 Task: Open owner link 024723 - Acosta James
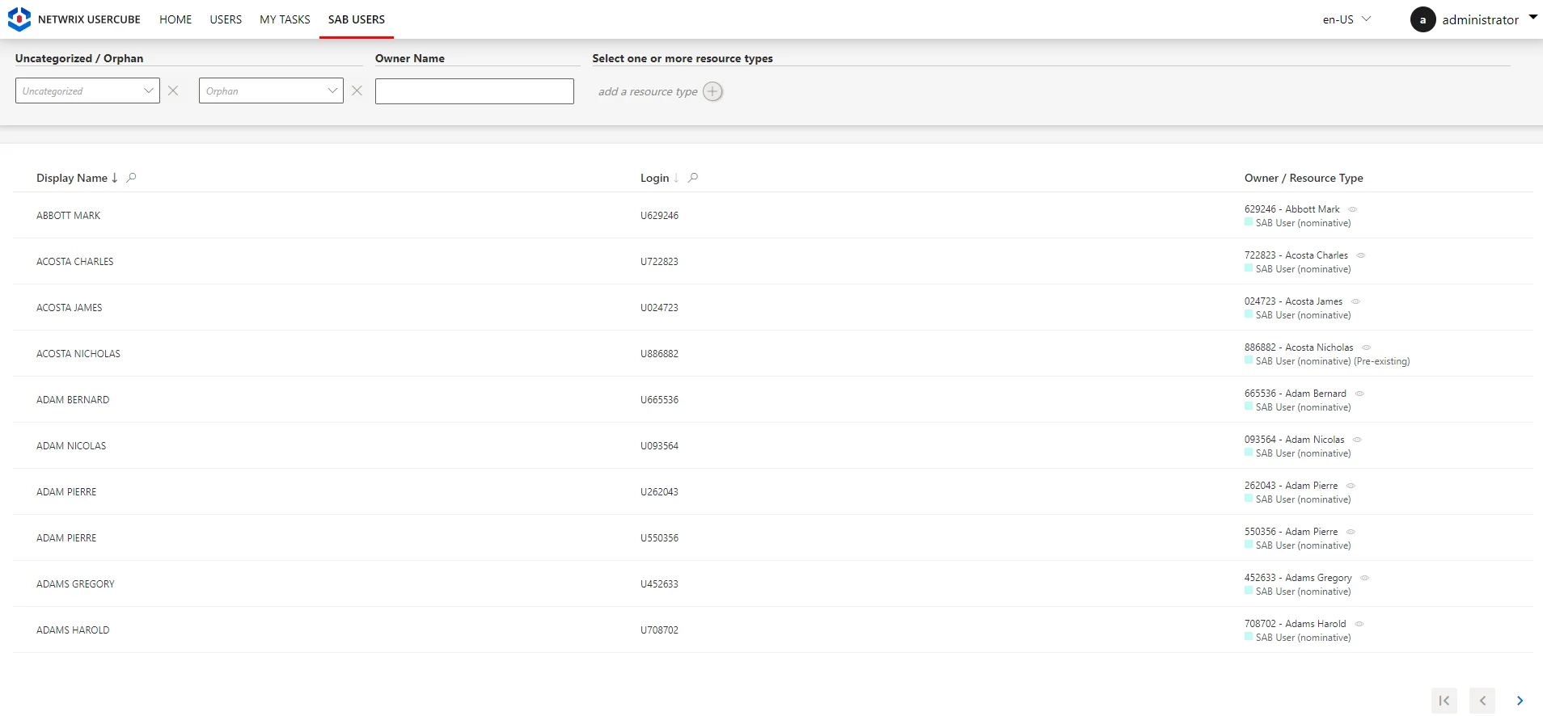pos(1293,301)
